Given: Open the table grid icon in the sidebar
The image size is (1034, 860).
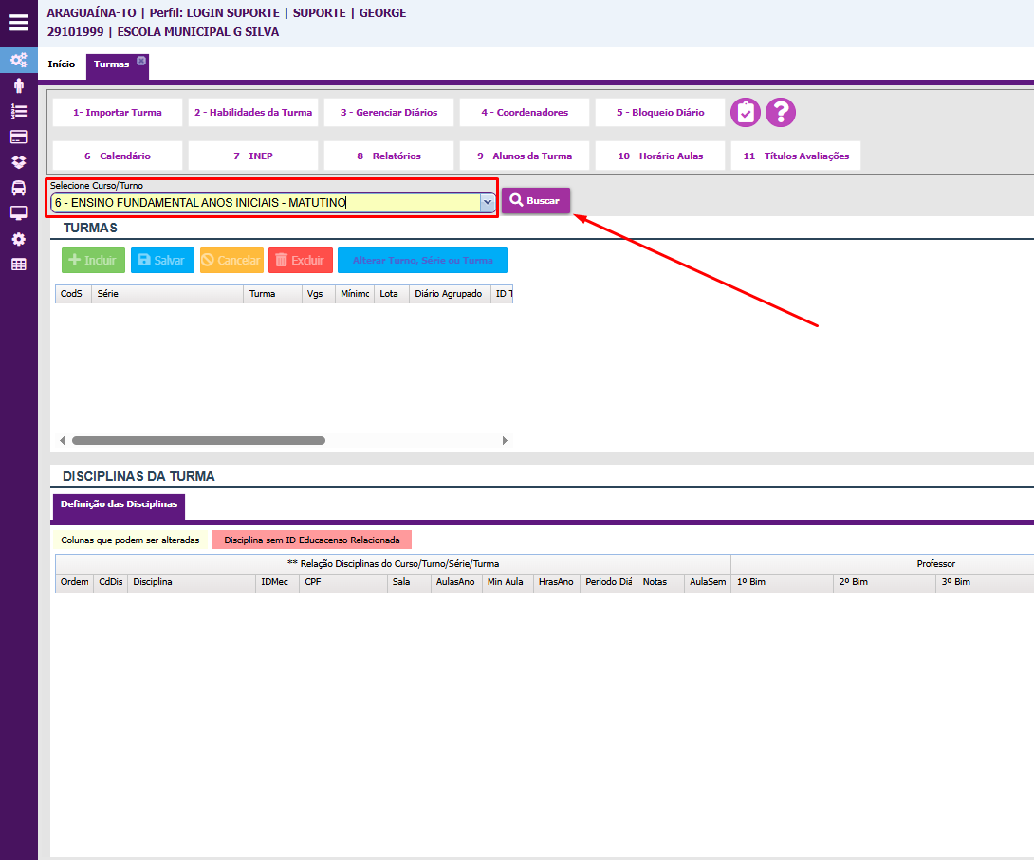Looking at the screenshot, I should click(x=18, y=265).
